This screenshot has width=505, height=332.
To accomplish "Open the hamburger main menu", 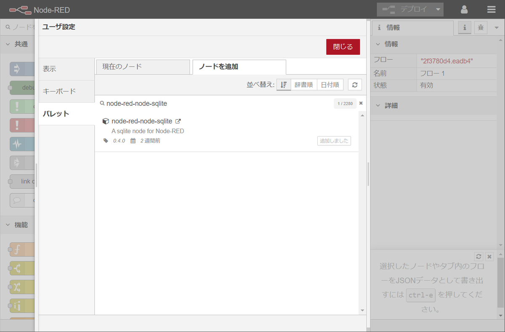I will 491,9.
